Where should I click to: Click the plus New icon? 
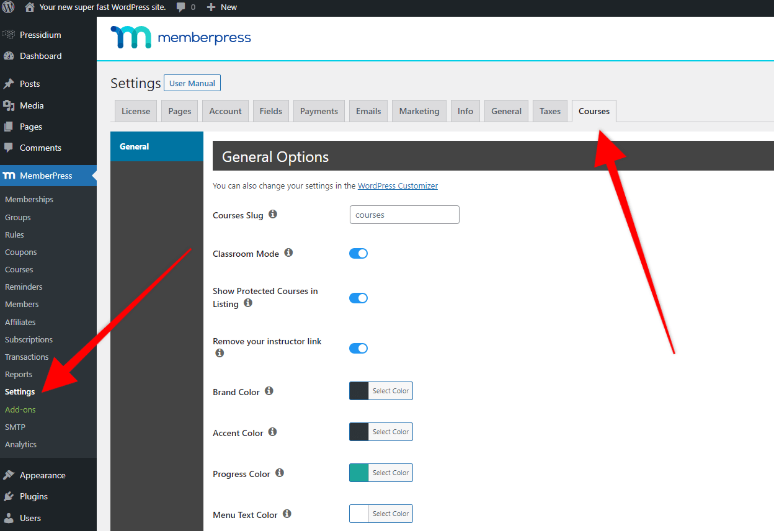coord(211,7)
